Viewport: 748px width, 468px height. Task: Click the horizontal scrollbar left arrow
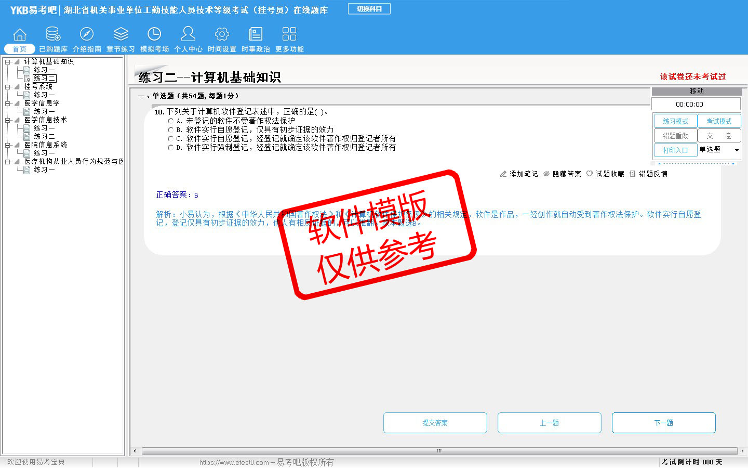(x=135, y=451)
